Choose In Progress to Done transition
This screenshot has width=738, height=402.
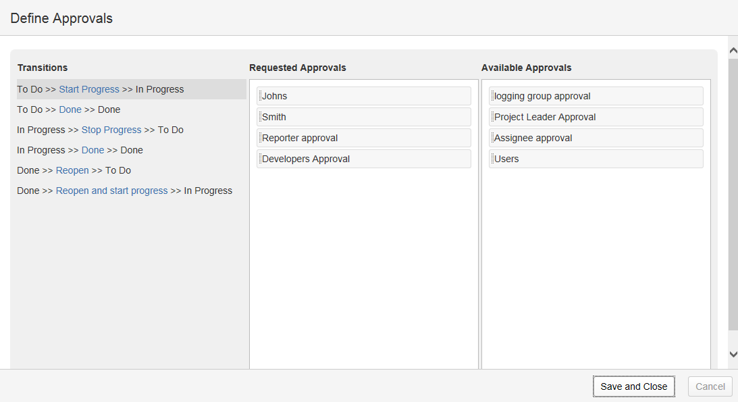(x=93, y=150)
